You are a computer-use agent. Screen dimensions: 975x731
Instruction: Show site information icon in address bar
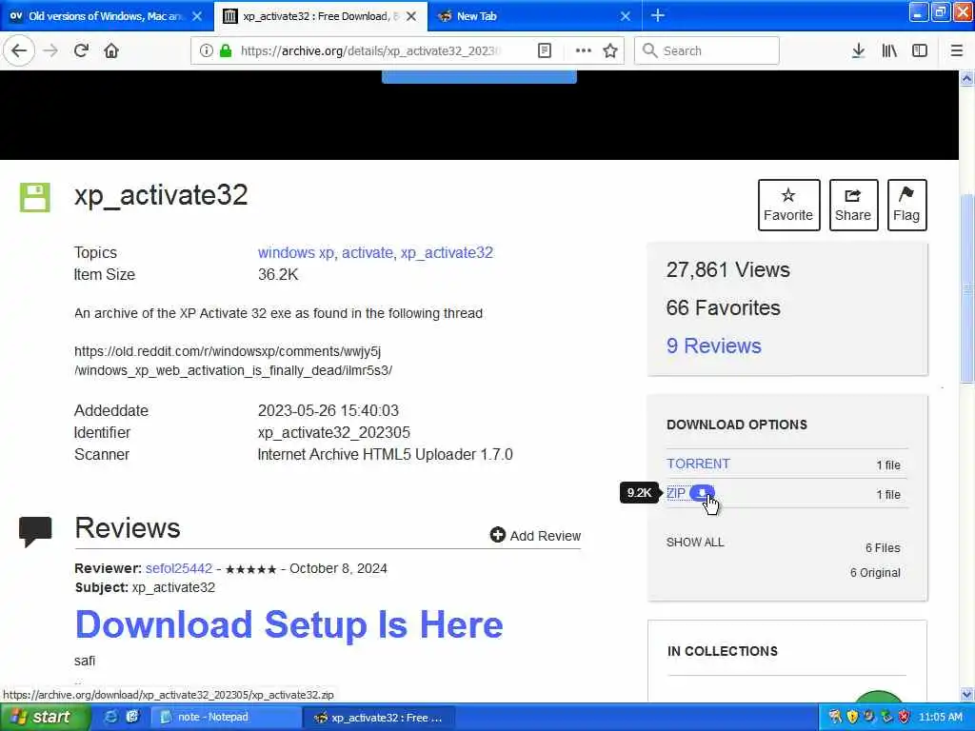tap(206, 50)
